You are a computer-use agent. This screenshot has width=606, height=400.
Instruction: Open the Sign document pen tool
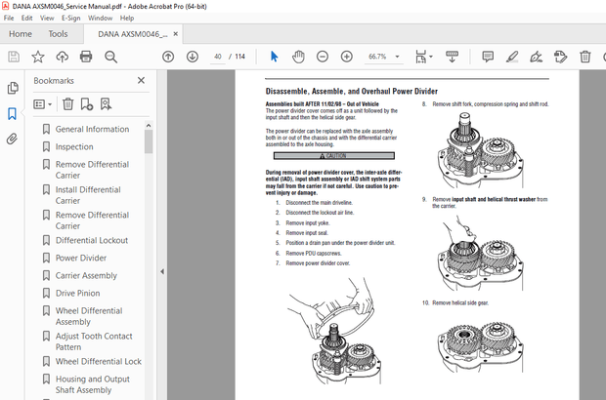[536, 57]
